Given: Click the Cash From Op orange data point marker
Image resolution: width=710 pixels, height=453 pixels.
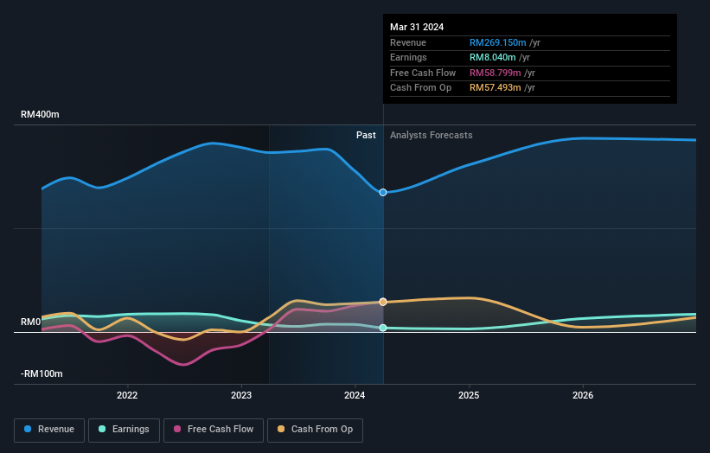Looking at the screenshot, I should pos(383,302).
